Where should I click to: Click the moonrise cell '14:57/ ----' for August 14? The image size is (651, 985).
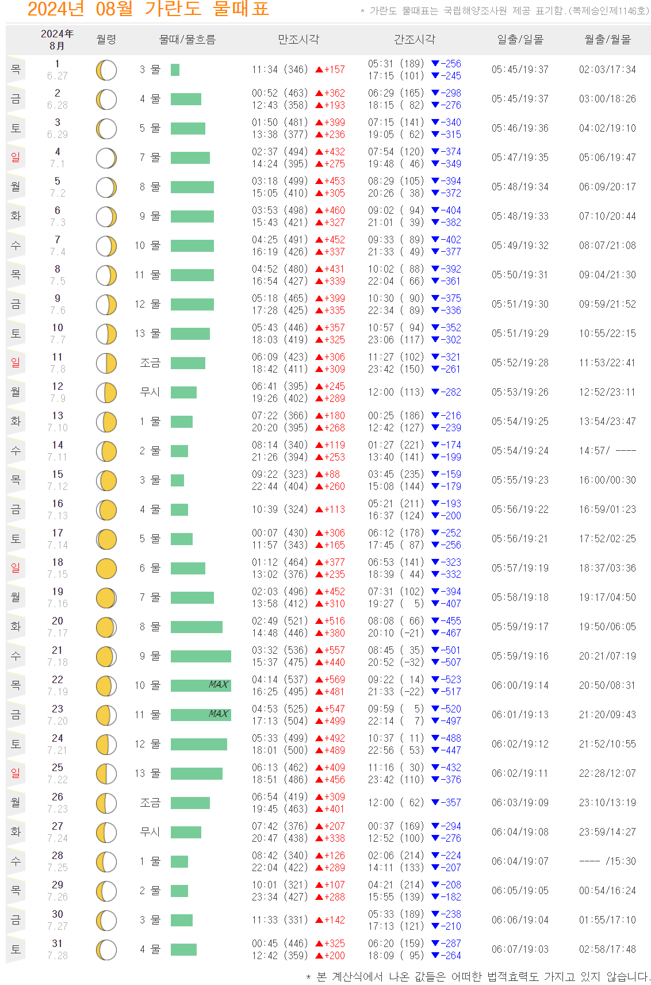click(608, 451)
